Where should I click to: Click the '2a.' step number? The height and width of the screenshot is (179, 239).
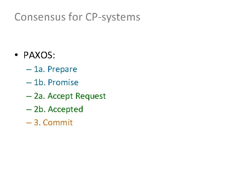[x=40, y=96]
